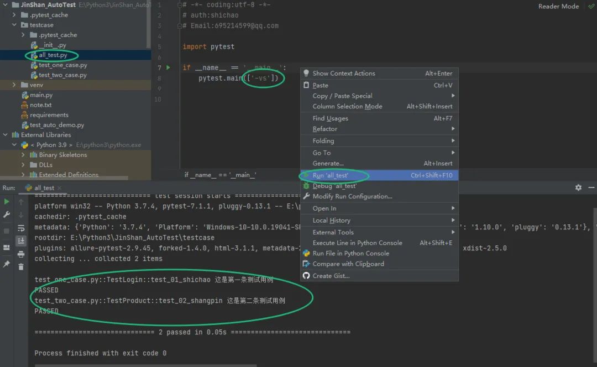Hide the Run tool window with dash icon
597x367 pixels.
pyautogui.click(x=591, y=187)
